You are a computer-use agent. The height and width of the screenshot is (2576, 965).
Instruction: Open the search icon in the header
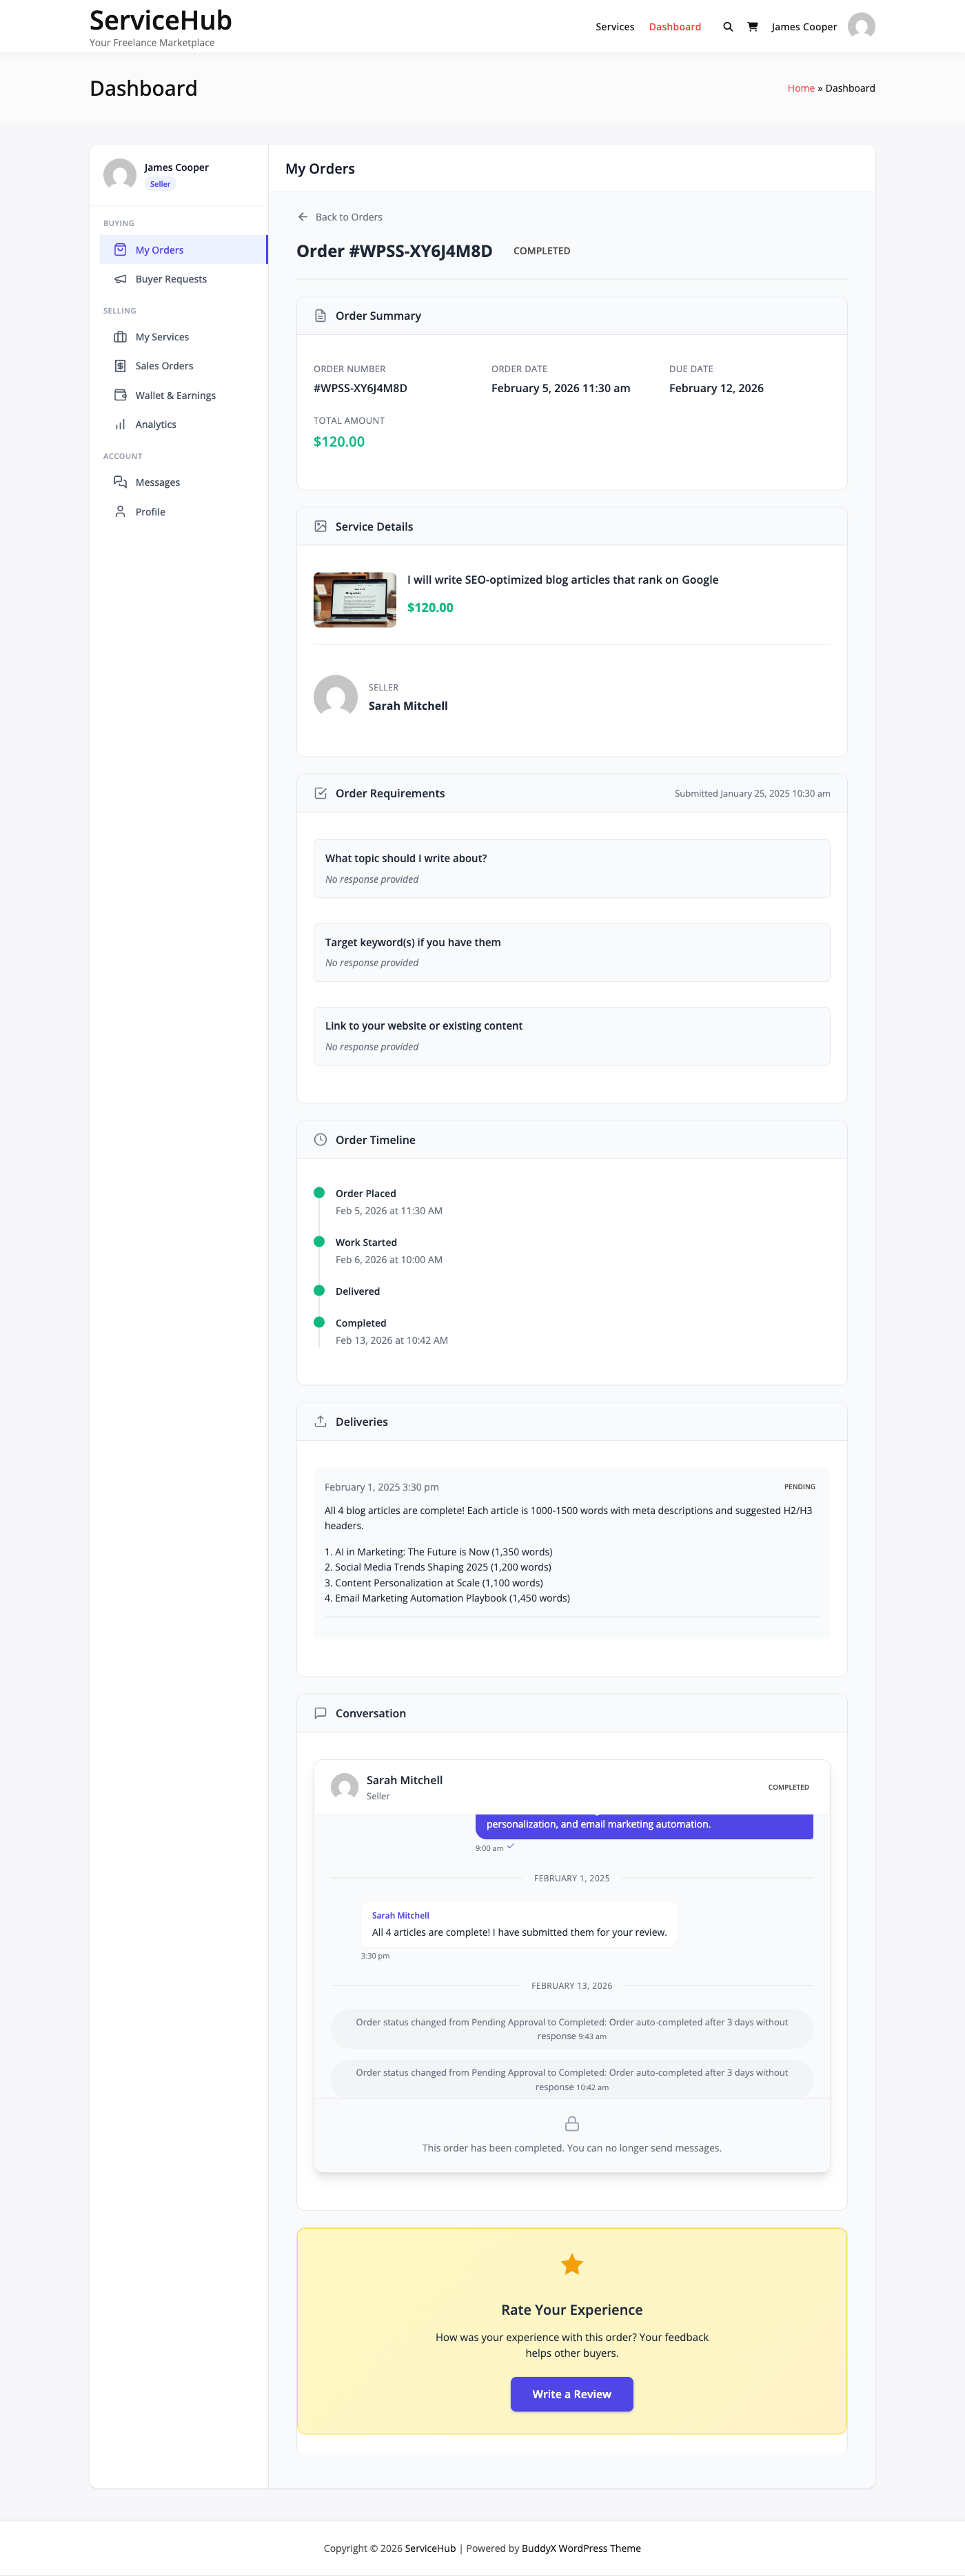[727, 27]
